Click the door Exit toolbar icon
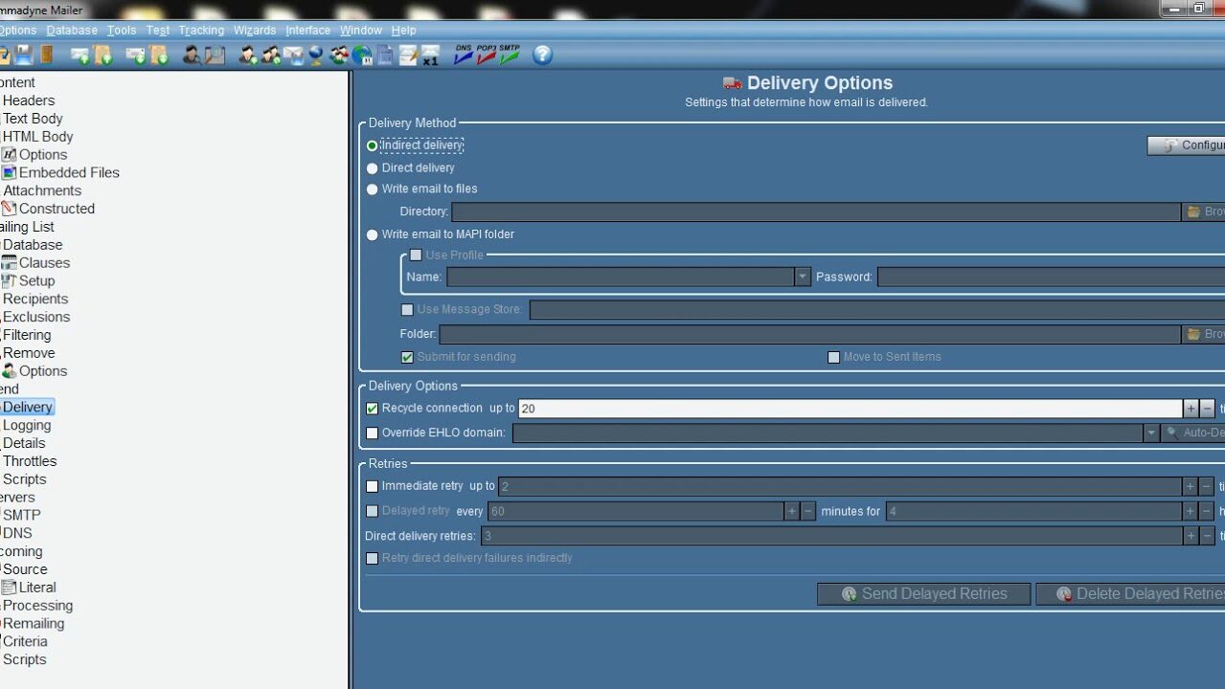Viewport: 1225px width, 689px height. click(x=46, y=55)
